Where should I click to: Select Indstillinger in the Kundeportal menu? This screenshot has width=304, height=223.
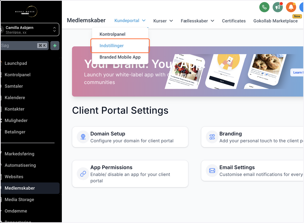(x=120, y=46)
